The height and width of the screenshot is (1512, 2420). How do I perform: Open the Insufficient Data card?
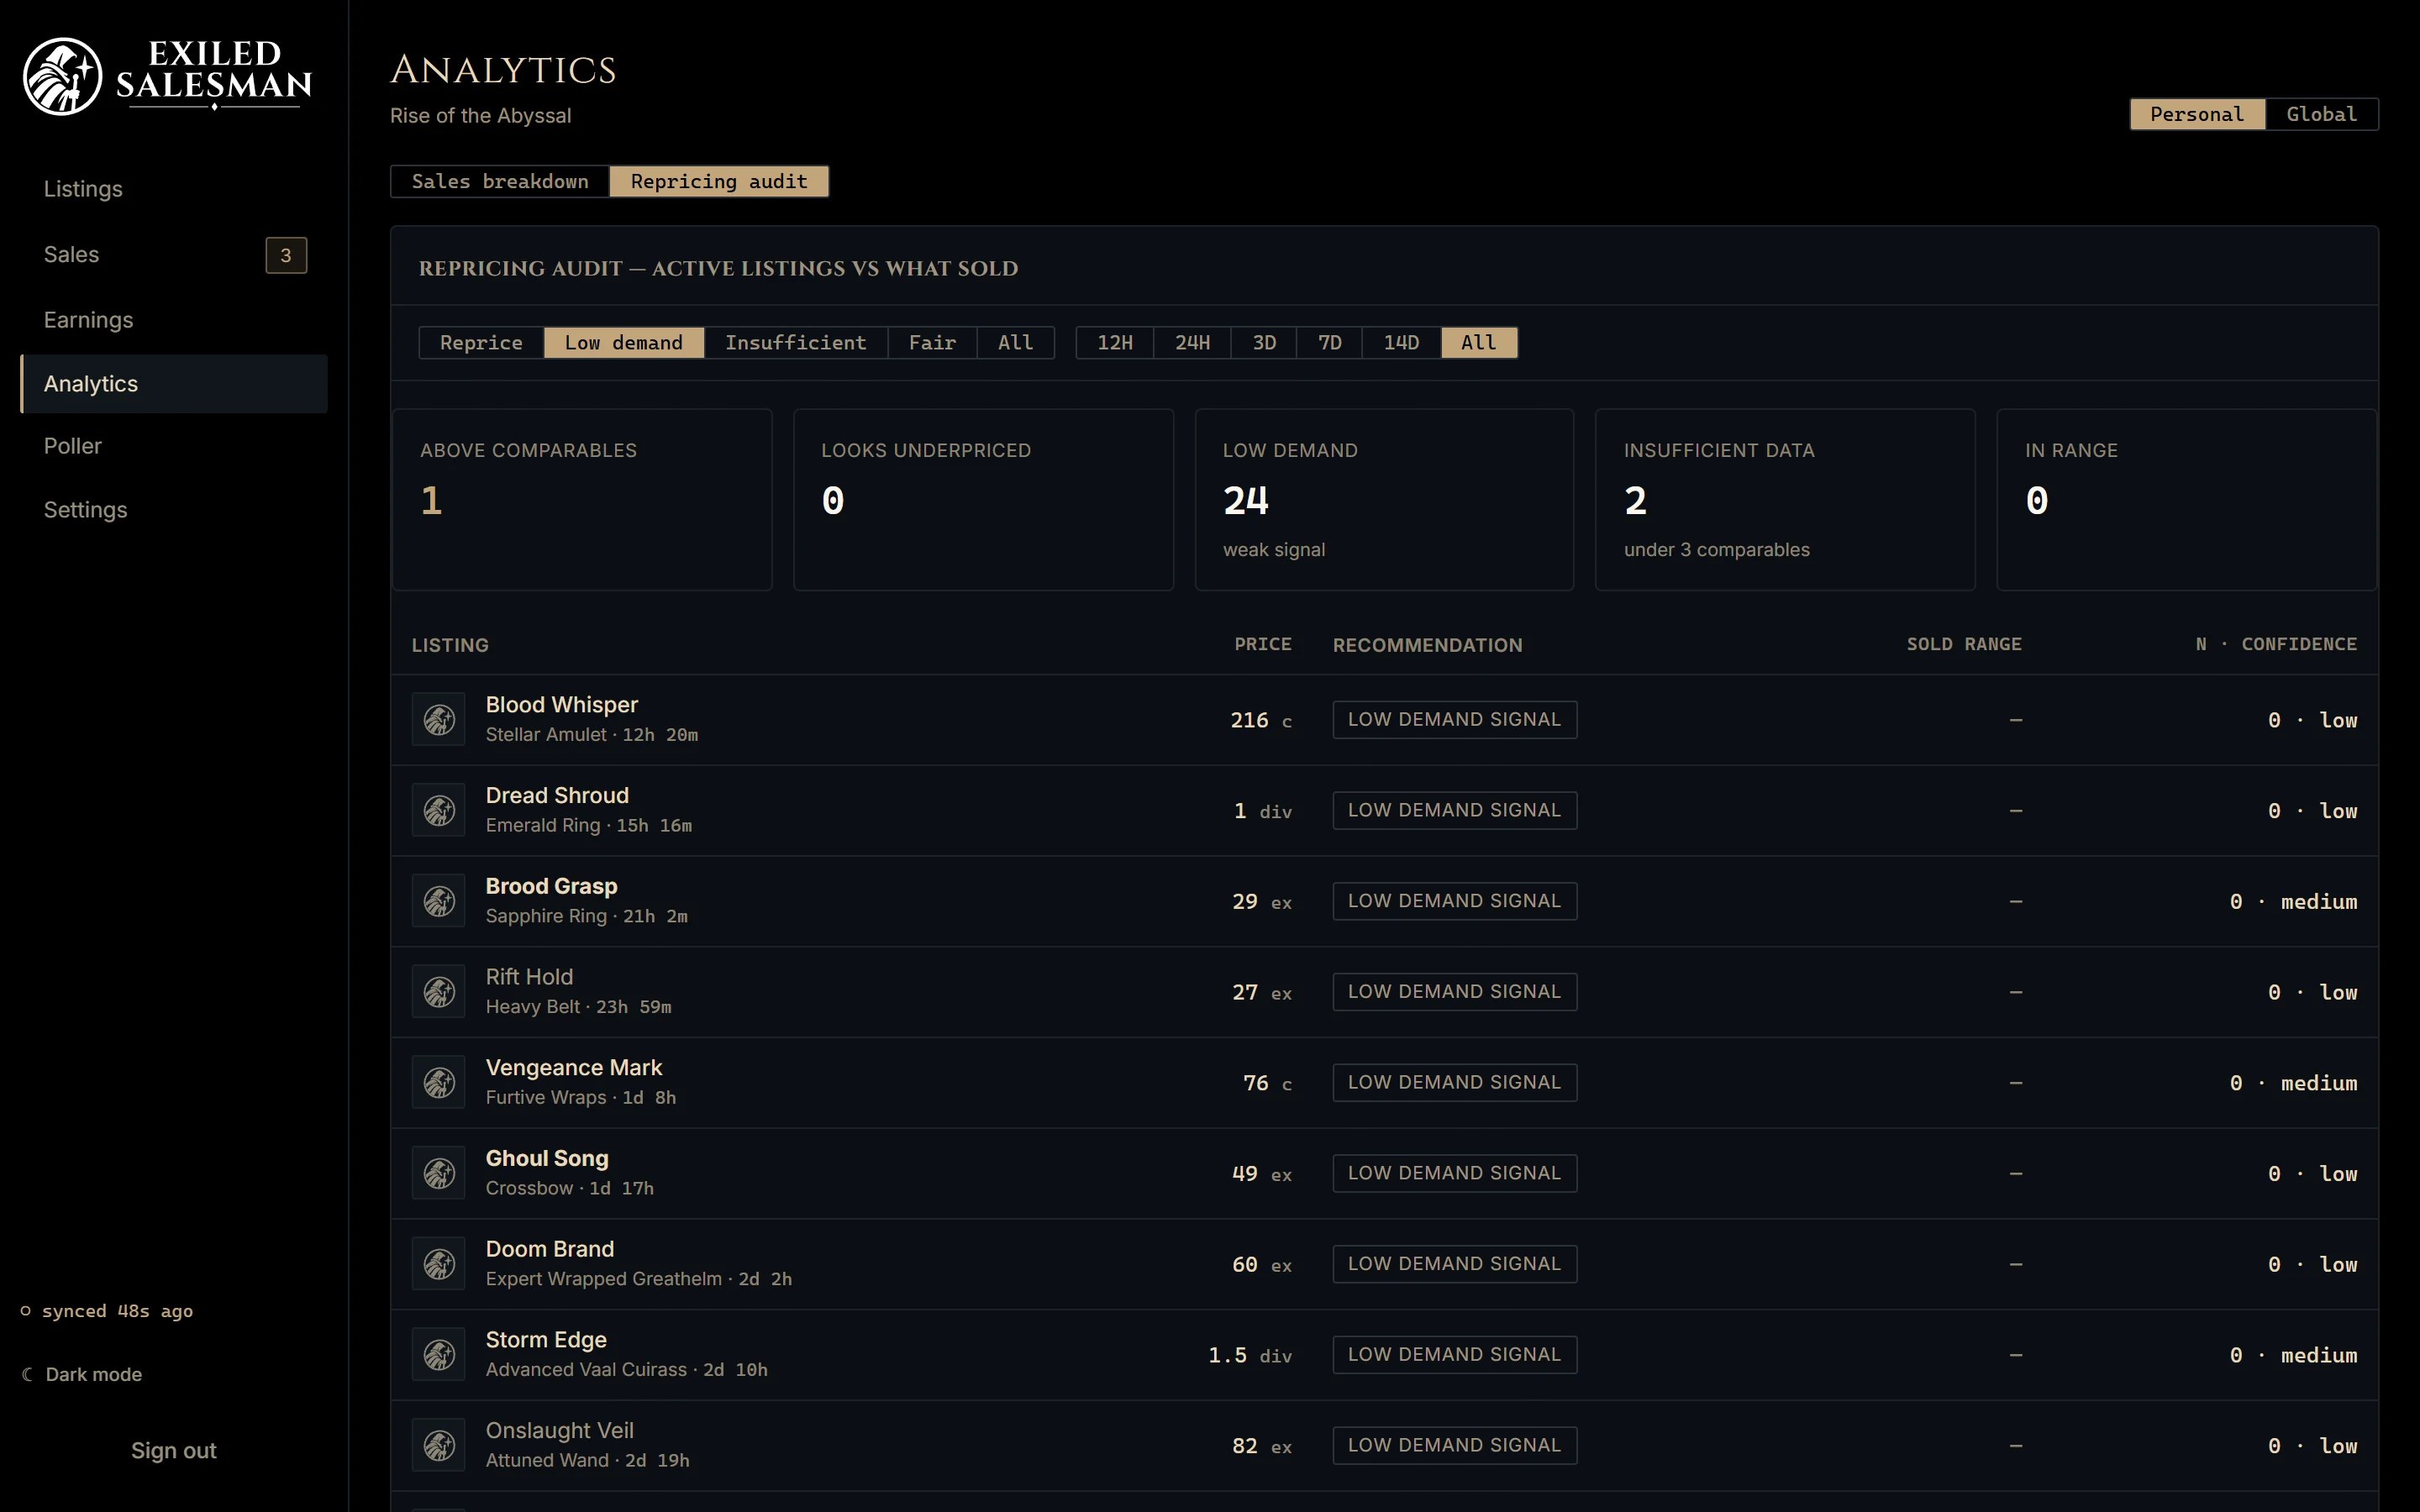1785,499
